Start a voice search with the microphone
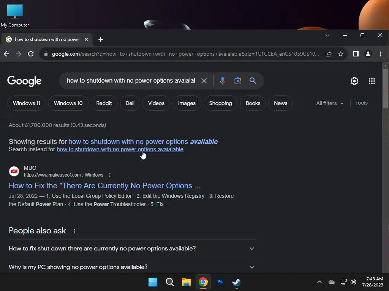 point(223,81)
